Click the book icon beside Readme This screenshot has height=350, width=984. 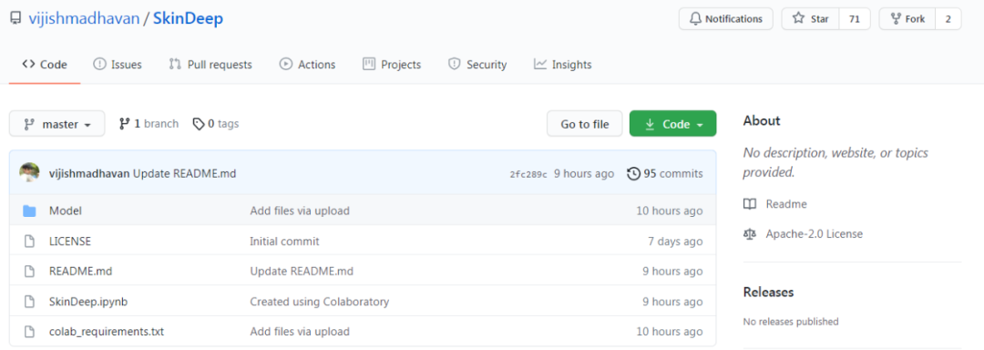[x=749, y=204]
